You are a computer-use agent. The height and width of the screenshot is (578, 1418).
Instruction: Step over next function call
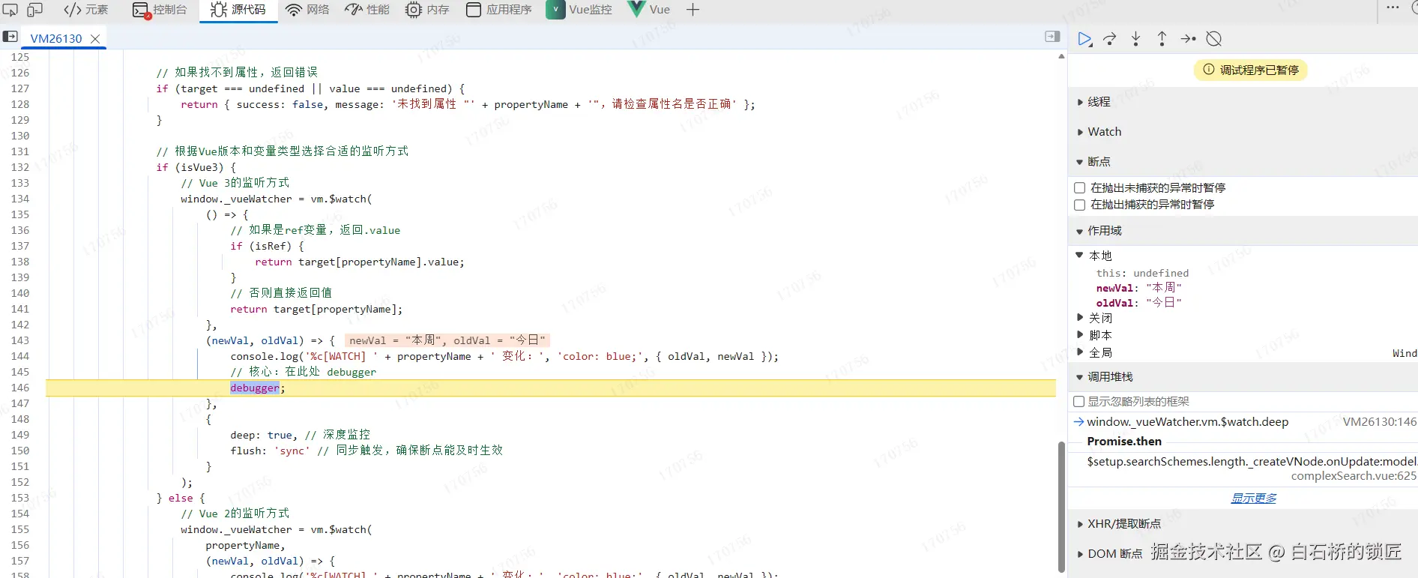(1110, 39)
